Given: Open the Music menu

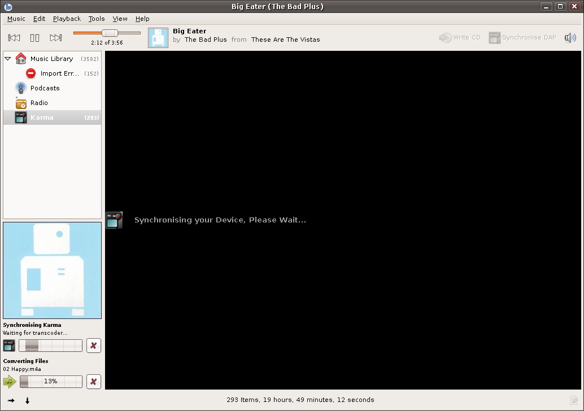Looking at the screenshot, I should [16, 19].
